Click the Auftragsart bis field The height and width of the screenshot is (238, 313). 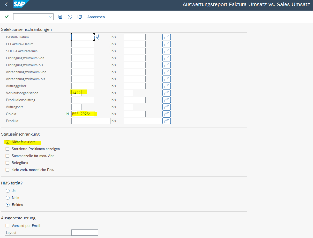pyautogui.click(x=128, y=107)
